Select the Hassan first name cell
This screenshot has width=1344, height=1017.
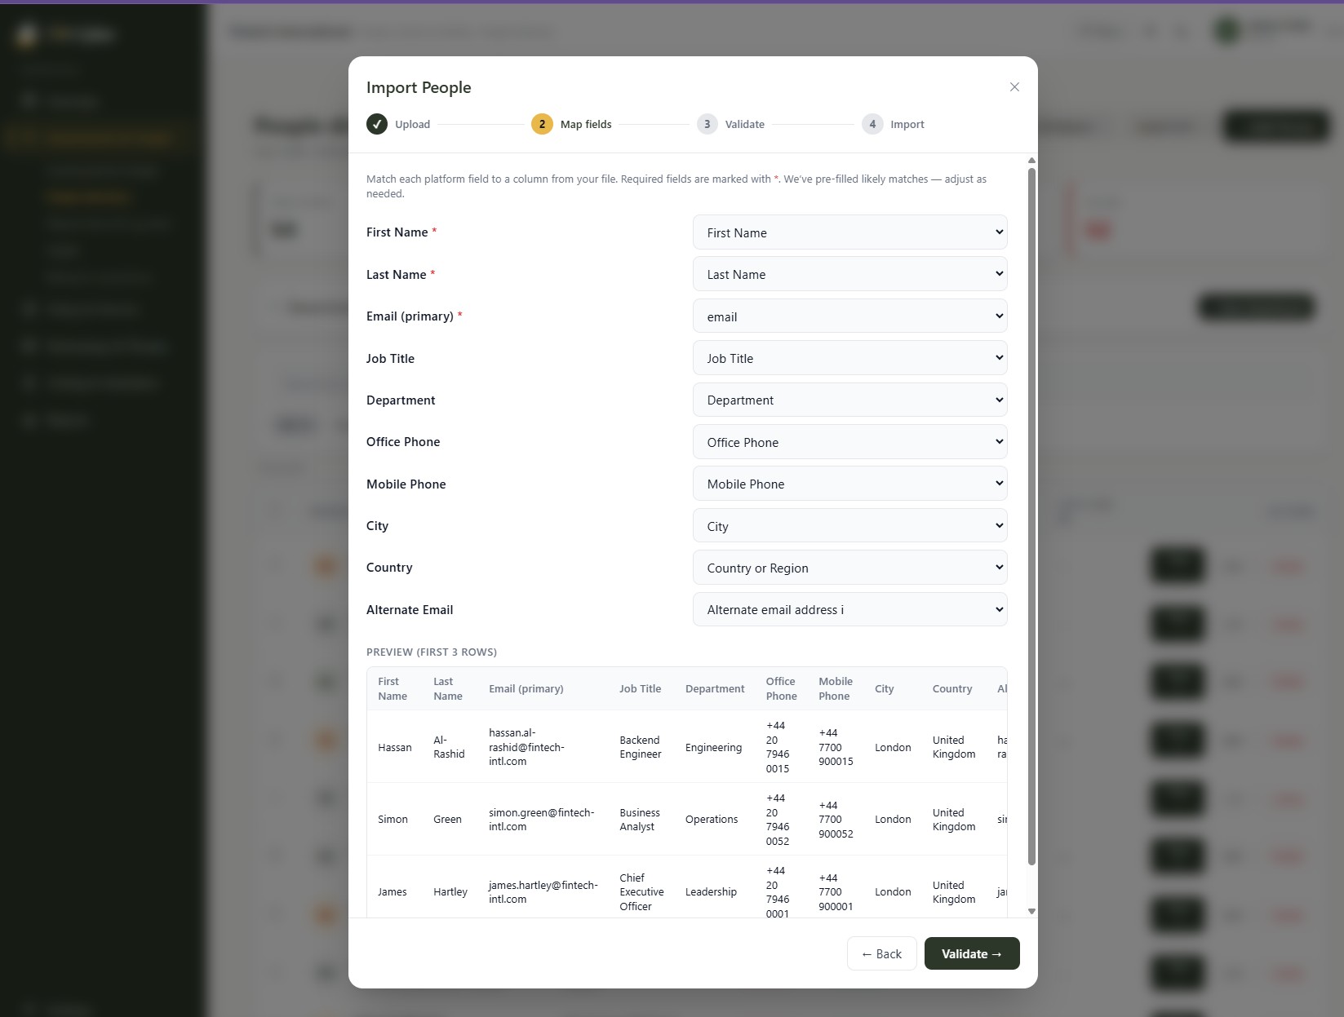click(x=395, y=747)
